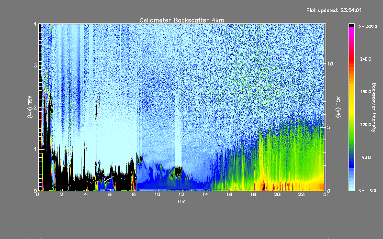383x239 pixels.
Task: Click the "Plot updated: 23:54:01" timestamp
Action: 334,10
